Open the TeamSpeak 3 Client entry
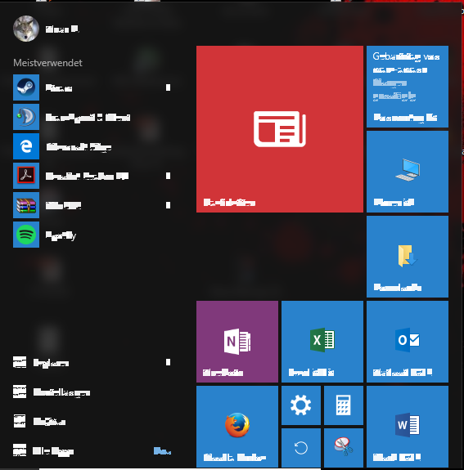Viewport: 464px width, 470px height. (x=92, y=117)
